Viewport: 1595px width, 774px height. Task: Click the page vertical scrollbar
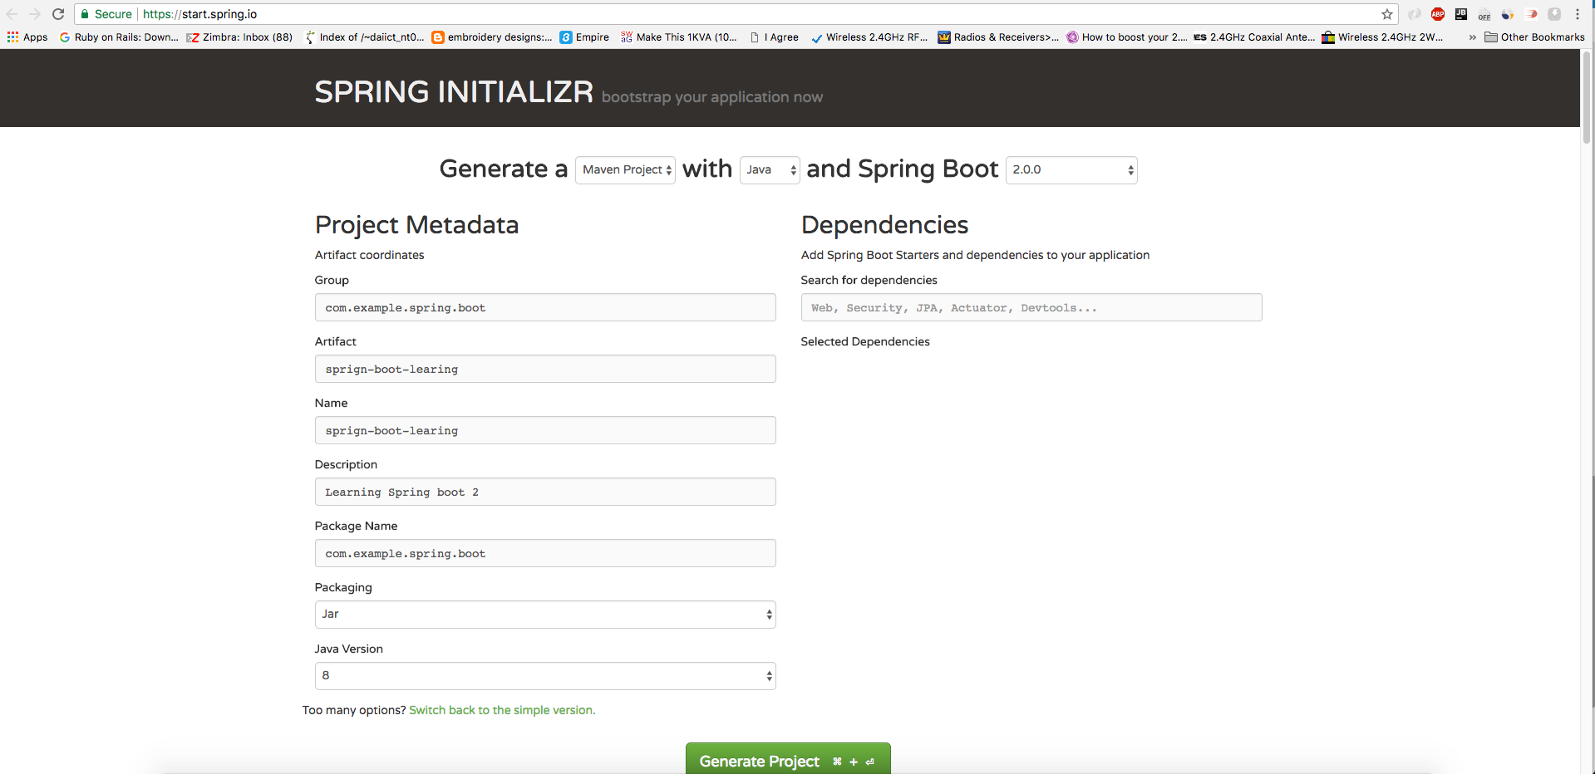coord(1587,100)
